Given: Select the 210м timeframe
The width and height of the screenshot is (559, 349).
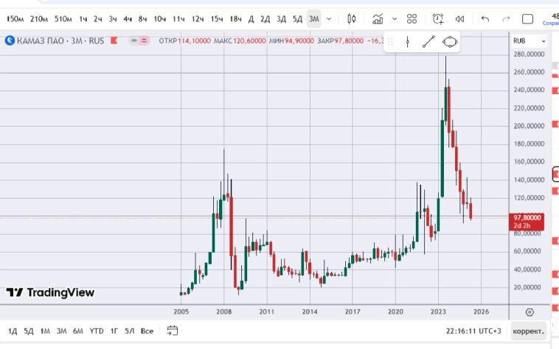Looking at the screenshot, I should click(x=39, y=19).
